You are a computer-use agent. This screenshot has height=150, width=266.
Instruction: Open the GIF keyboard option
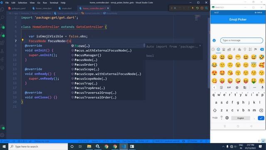tap(229, 87)
